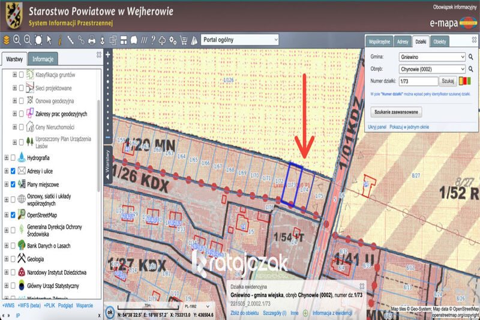
Task: Disable the Plany miejscowe layer checkbox
Action: pyautogui.click(x=13, y=184)
